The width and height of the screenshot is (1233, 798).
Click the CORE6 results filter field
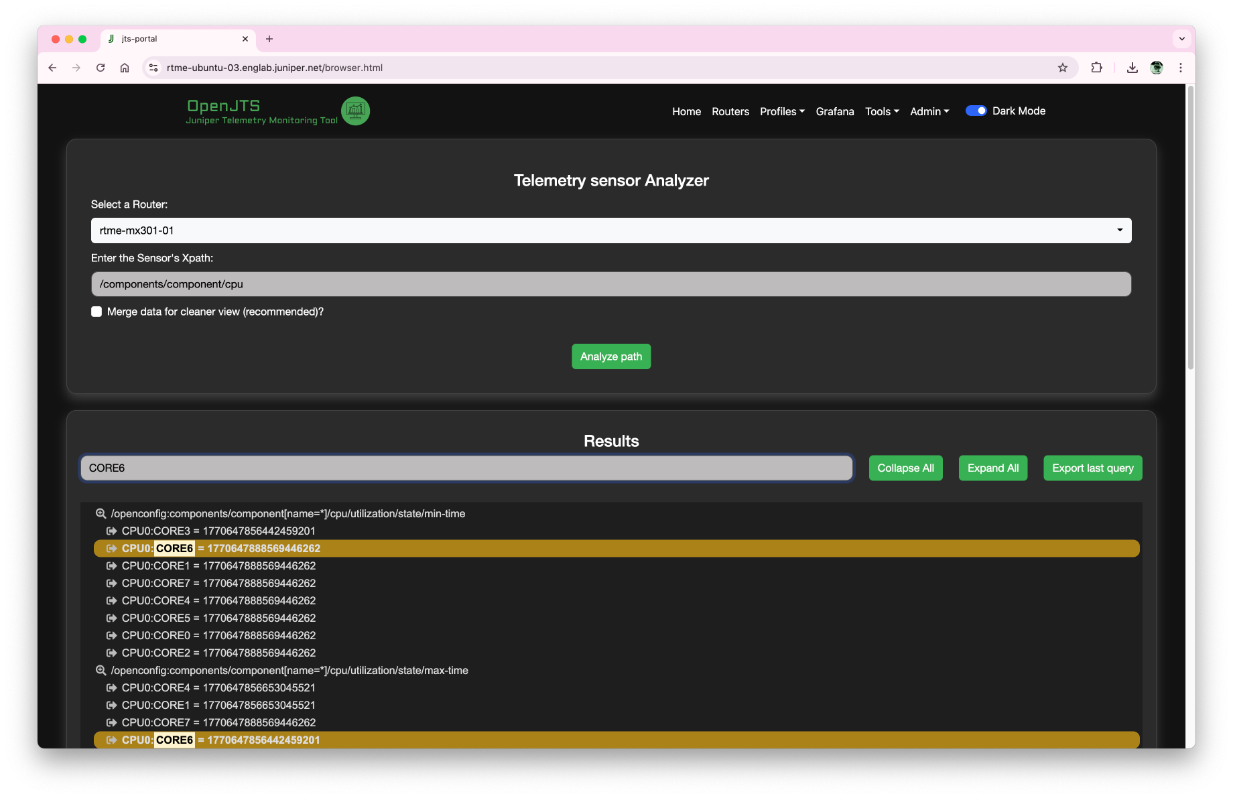coord(466,468)
